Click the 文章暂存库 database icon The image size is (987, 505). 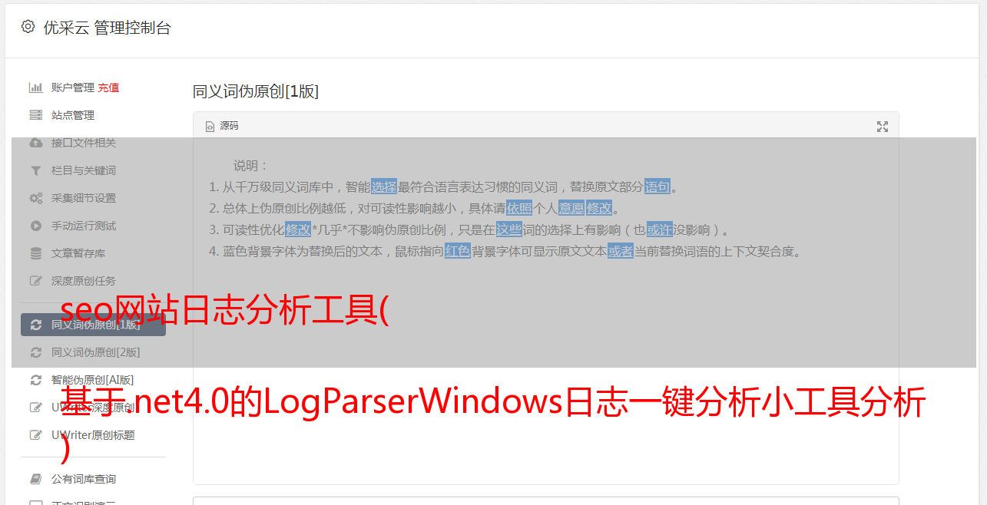click(35, 253)
